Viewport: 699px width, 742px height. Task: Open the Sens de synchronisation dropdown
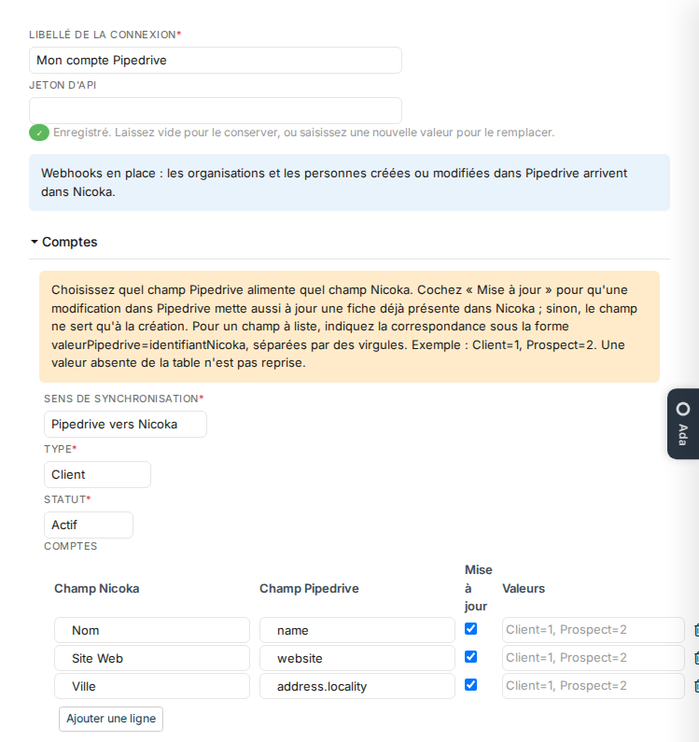click(125, 424)
